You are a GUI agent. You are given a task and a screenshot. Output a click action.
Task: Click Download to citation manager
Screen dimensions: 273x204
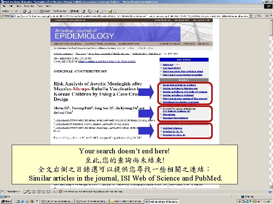tap(181, 102)
